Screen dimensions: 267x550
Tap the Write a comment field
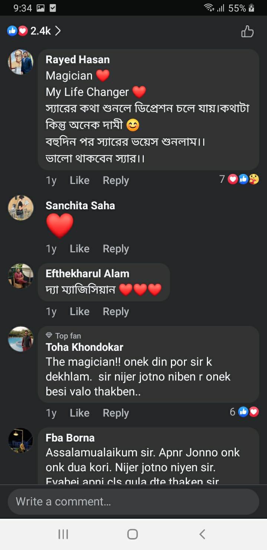coord(133,501)
